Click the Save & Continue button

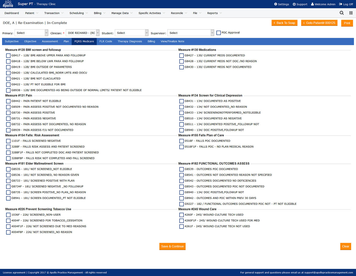click(x=172, y=246)
